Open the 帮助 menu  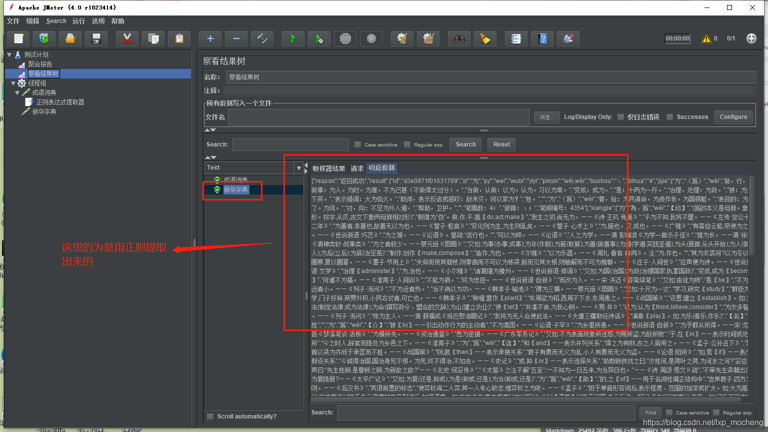click(117, 21)
